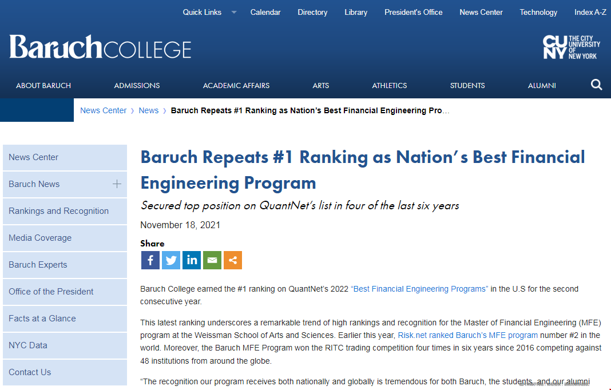
Task: Open Rankings and Recognition sidebar item
Action: coord(65,211)
